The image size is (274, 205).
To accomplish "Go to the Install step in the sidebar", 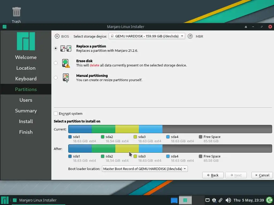I will pos(26,121).
